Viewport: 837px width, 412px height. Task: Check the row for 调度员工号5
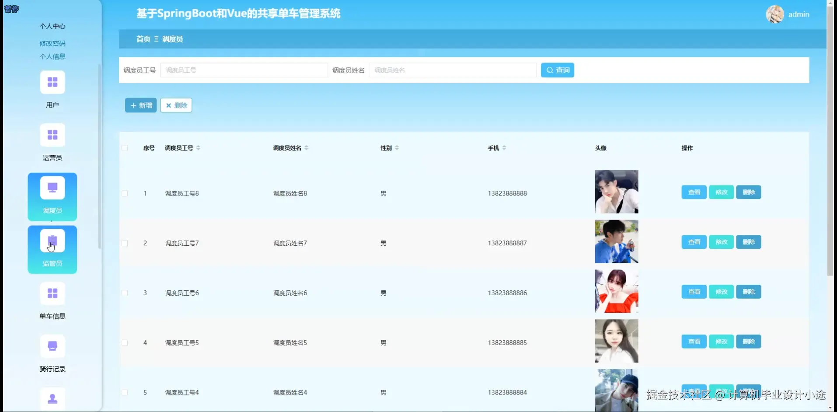(x=125, y=343)
